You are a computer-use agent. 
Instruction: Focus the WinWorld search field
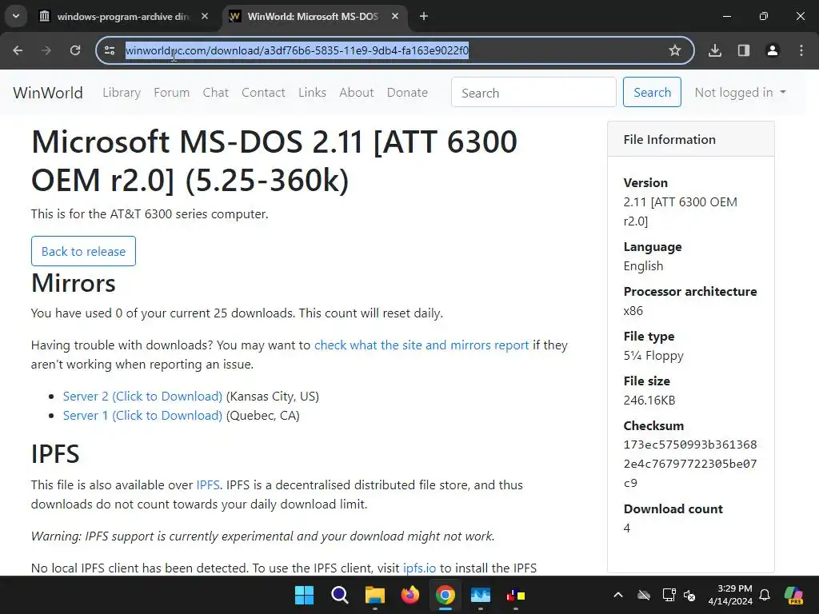[x=533, y=93]
